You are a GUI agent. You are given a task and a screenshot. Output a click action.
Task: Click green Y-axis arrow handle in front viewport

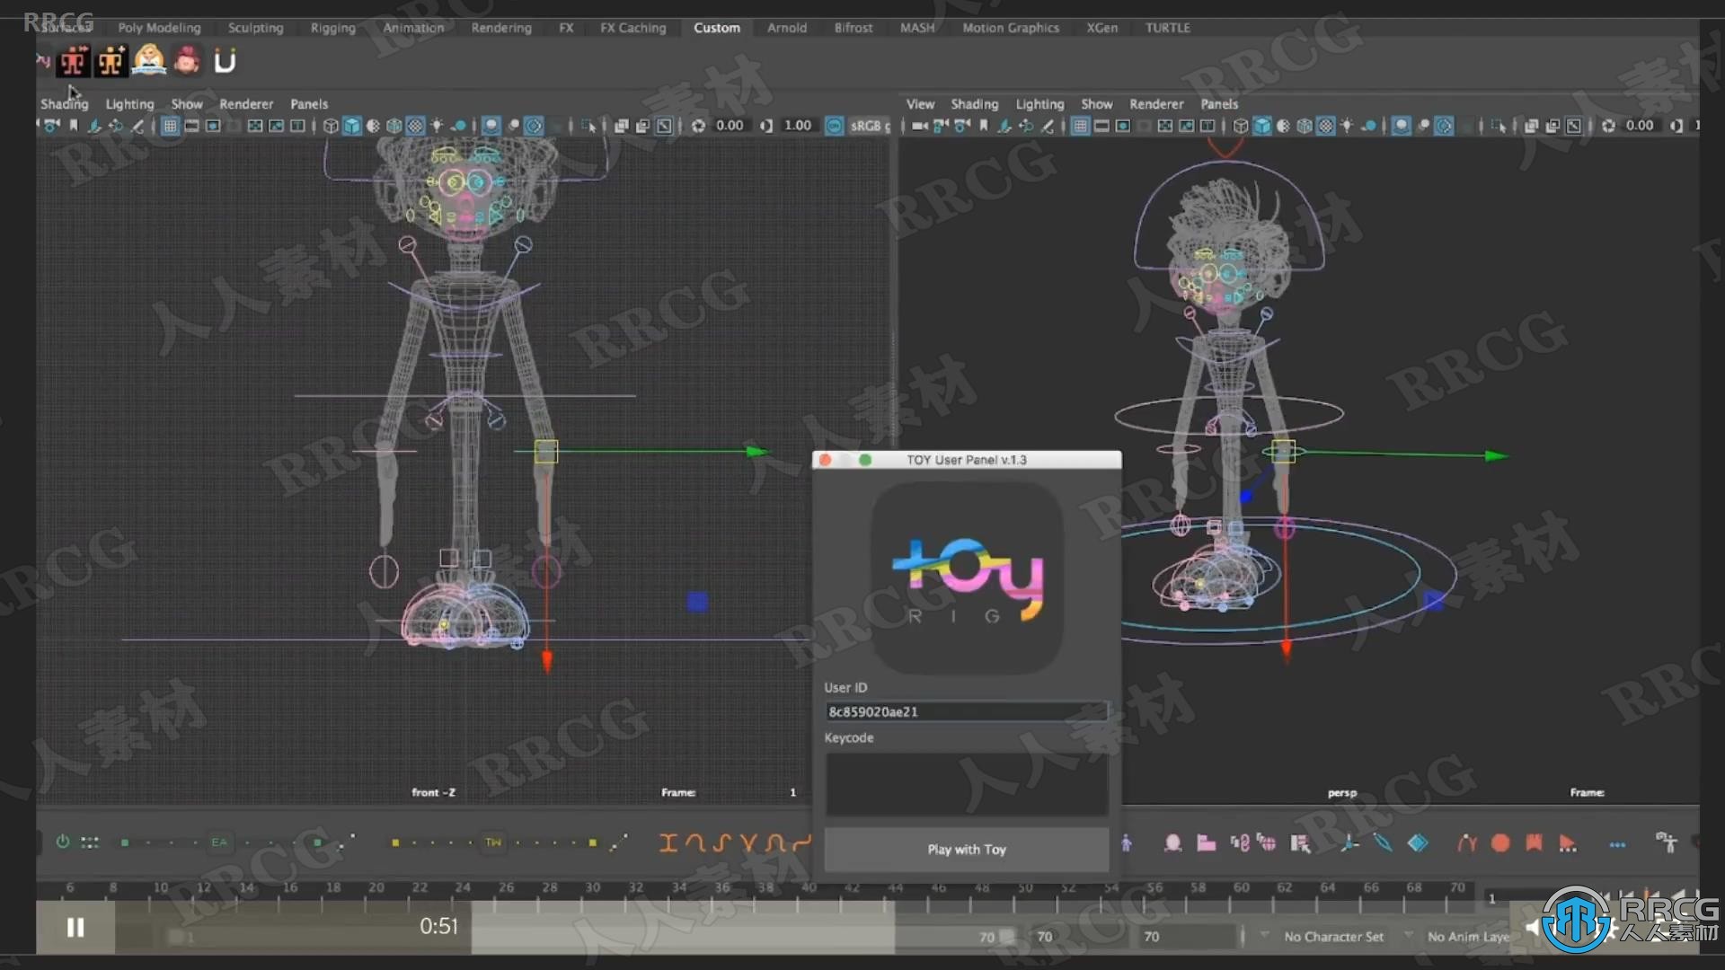pyautogui.click(x=759, y=451)
